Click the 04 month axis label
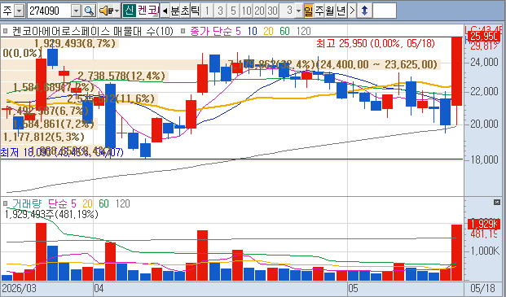506x297 pixels. (x=99, y=288)
